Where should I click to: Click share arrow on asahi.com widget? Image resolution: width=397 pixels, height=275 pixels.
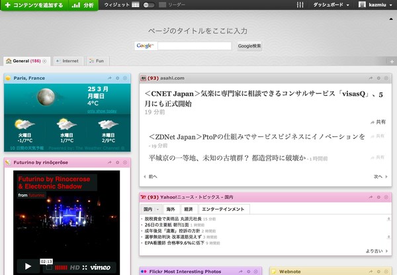point(371,78)
